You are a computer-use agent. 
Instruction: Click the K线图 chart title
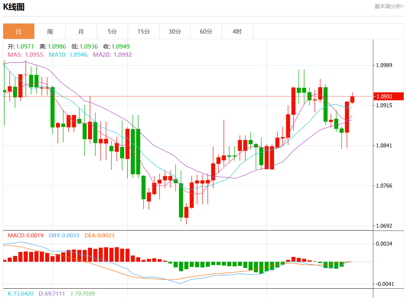click(x=14, y=7)
